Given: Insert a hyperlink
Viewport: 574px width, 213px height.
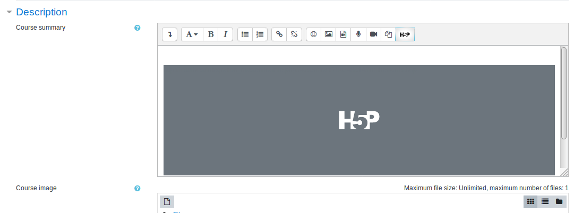Looking at the screenshot, I should 279,34.
